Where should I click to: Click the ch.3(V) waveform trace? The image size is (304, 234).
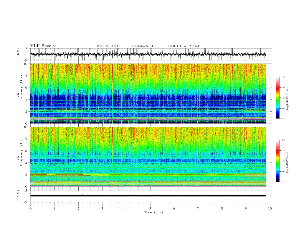tap(148, 196)
